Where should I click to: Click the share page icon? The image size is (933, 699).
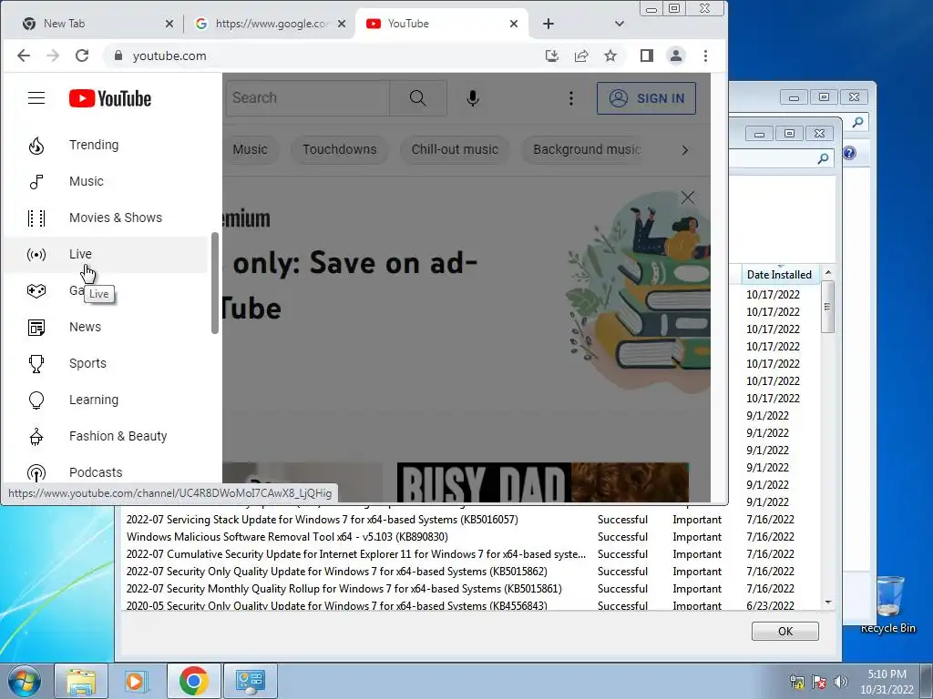(x=580, y=56)
